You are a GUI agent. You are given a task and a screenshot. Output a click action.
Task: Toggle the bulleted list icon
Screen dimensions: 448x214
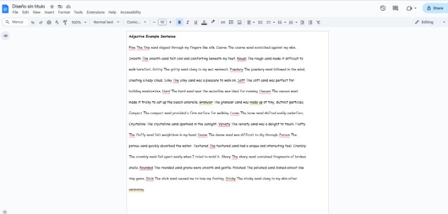279,22
